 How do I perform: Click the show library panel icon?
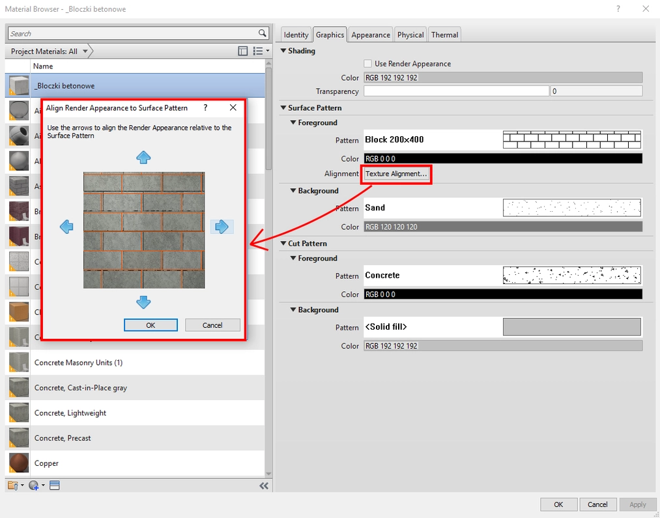[x=242, y=50]
